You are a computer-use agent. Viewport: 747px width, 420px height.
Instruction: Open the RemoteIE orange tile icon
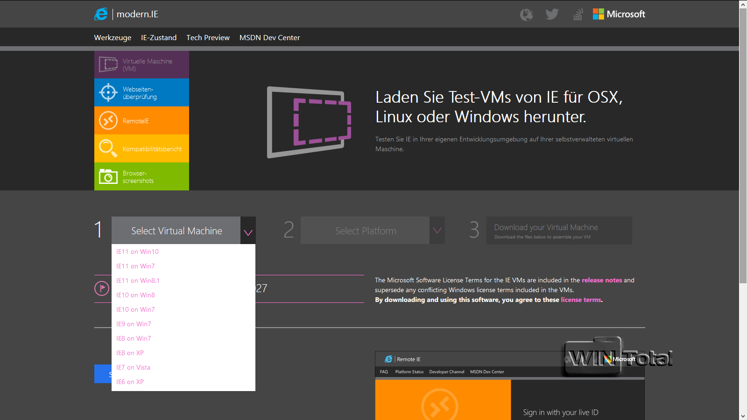pyautogui.click(x=108, y=120)
